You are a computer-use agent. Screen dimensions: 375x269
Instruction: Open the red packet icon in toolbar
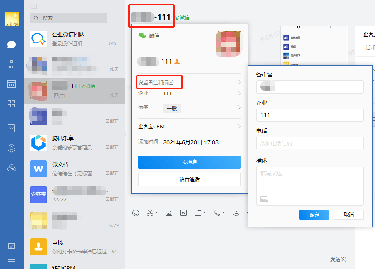(236, 212)
